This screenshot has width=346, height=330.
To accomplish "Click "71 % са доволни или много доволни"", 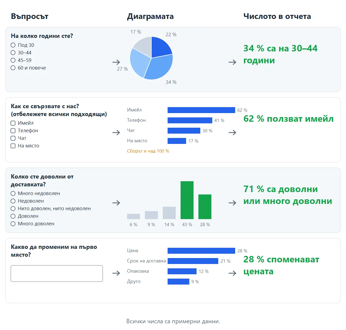I will [x=288, y=195].
